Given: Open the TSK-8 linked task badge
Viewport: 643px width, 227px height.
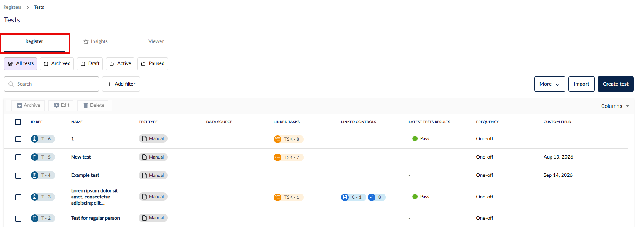Looking at the screenshot, I should [x=289, y=139].
